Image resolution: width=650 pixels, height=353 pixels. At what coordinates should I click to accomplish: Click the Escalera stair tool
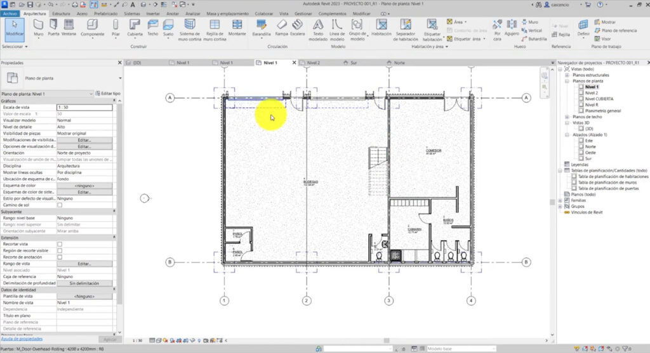pyautogui.click(x=297, y=26)
